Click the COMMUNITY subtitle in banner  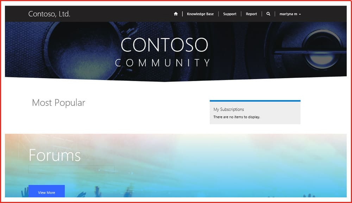coord(163,63)
